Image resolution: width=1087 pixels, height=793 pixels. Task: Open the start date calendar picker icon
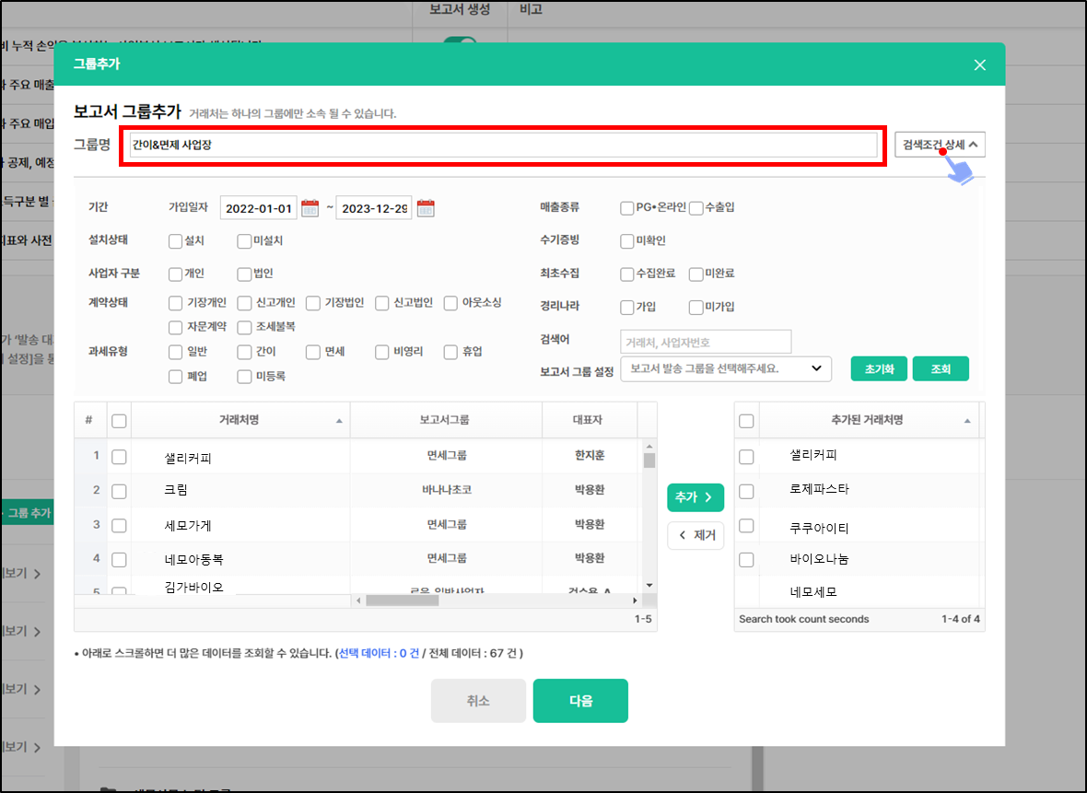[310, 208]
